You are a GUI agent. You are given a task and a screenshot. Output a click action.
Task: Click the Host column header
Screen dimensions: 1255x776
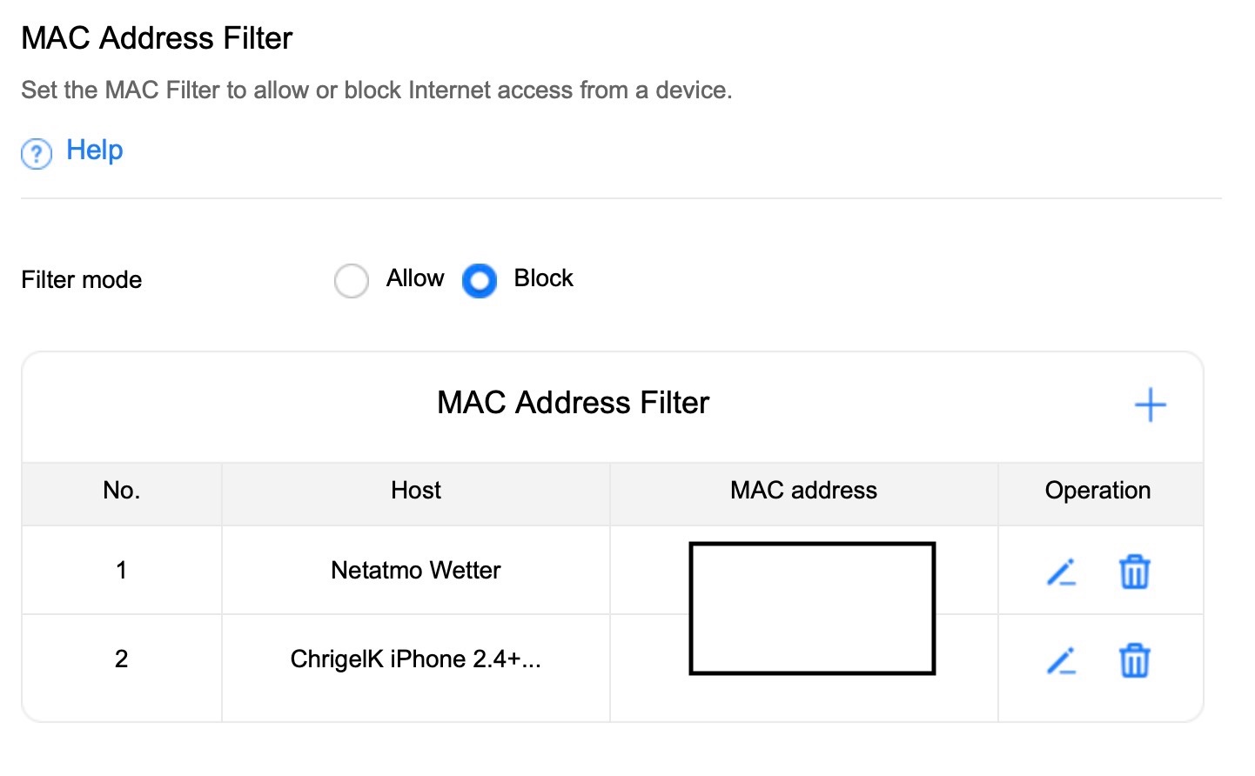416,491
